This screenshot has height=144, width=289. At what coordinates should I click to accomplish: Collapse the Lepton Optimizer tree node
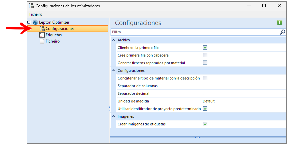[29, 22]
